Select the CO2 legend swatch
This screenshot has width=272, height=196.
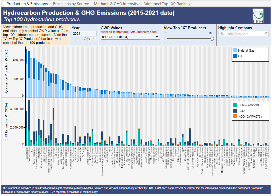(x=235, y=111)
